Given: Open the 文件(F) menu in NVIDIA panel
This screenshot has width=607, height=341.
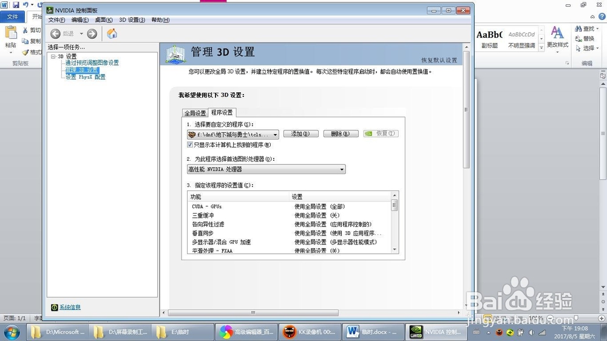Looking at the screenshot, I should tap(56, 20).
